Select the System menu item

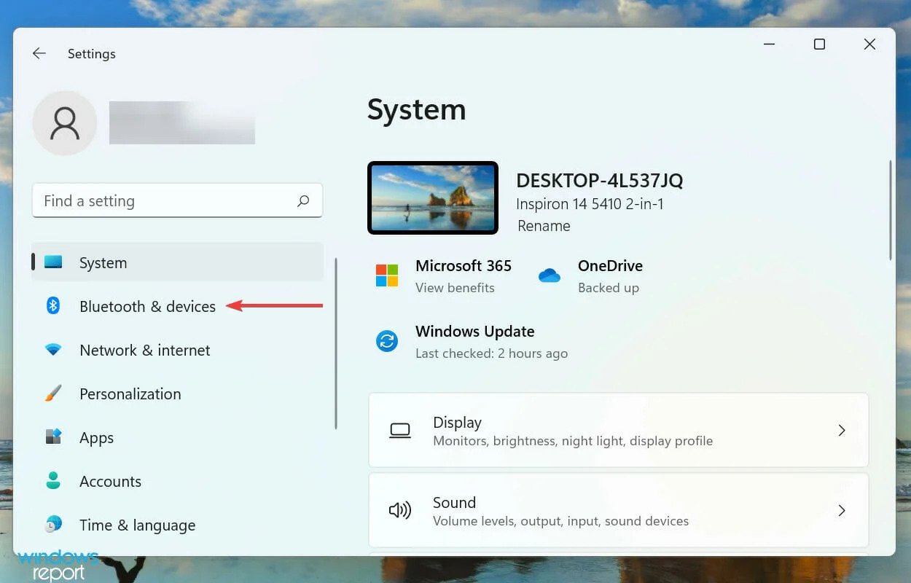pyautogui.click(x=177, y=262)
